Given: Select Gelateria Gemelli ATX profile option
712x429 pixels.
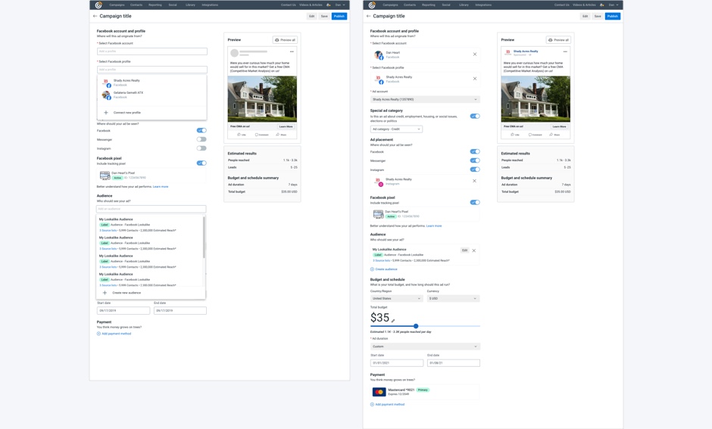Looking at the screenshot, I should click(151, 95).
